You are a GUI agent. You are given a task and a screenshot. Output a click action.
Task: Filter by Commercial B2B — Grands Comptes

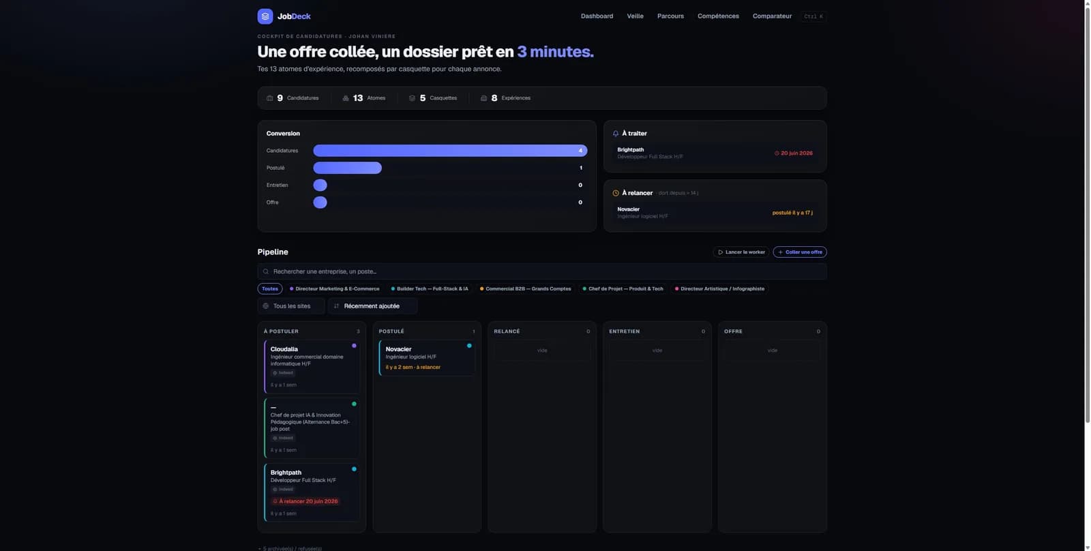point(526,288)
